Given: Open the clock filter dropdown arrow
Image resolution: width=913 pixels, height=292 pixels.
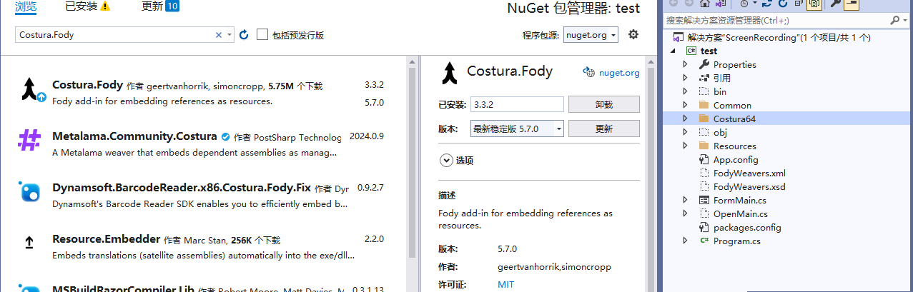Looking at the screenshot, I should (754, 3).
